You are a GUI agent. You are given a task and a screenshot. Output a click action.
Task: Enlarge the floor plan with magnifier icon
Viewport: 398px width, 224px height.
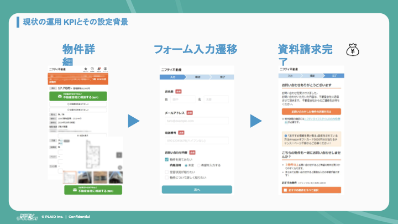tap(120, 168)
